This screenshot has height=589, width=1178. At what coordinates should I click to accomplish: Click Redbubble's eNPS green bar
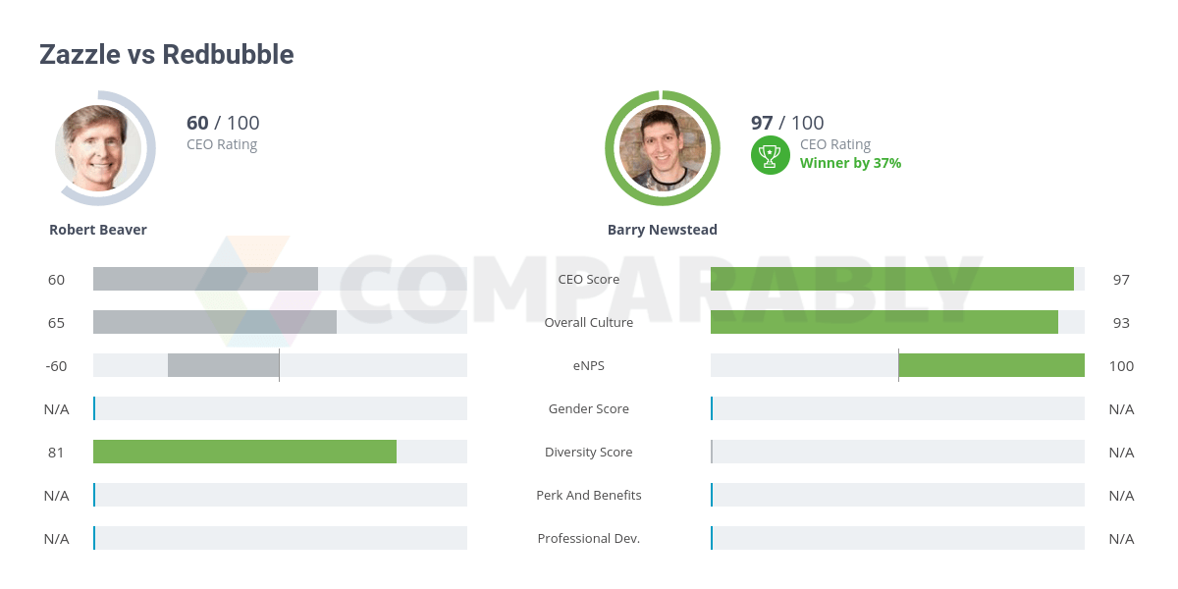(x=991, y=365)
